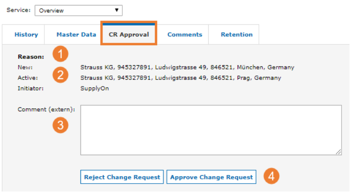Open the Service Overview combo box
The height and width of the screenshot is (194, 352).
[79, 10]
